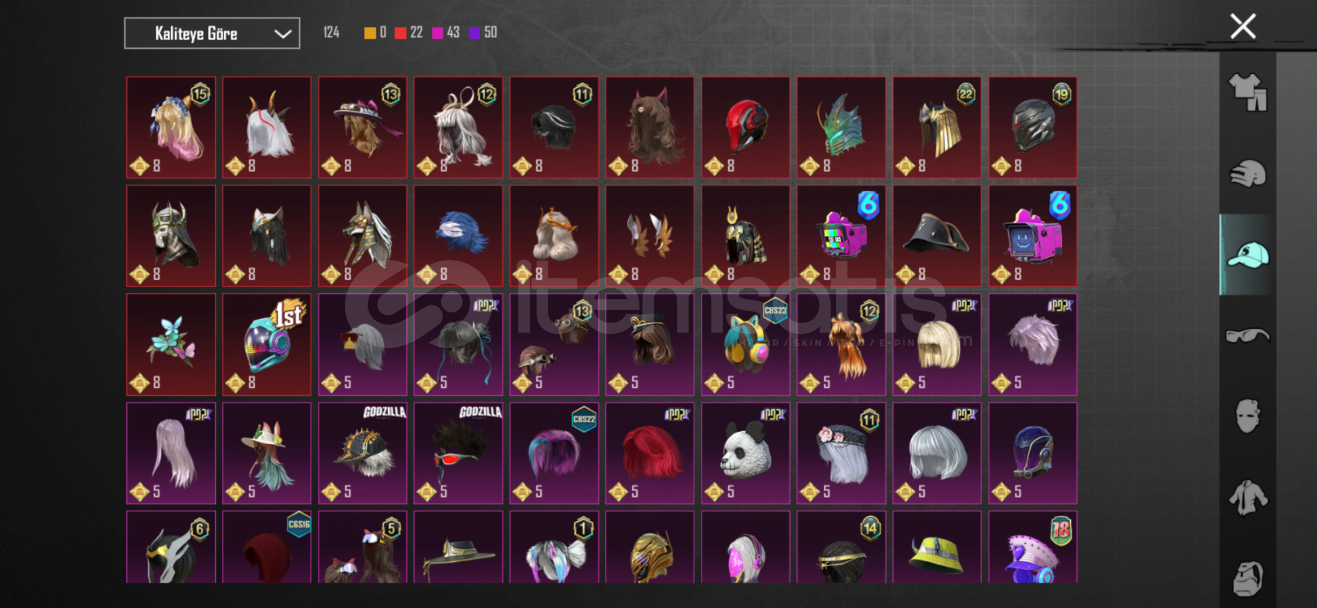The image size is (1317, 608).
Task: Close the inventory with the X button
Action: coord(1243,26)
